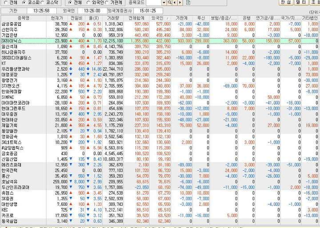
Task: Click the magnifier search icon beside 종목코드
Action: point(170,3)
